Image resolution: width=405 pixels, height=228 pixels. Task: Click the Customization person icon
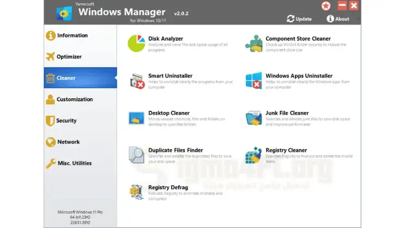50,99
